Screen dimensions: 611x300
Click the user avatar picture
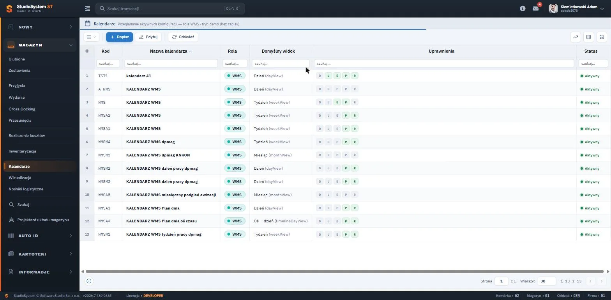(553, 9)
